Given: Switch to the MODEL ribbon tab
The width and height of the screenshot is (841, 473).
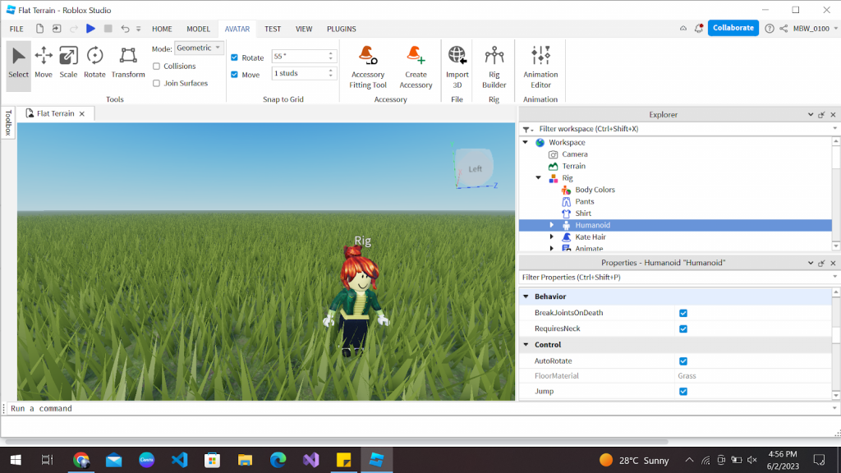Looking at the screenshot, I should pos(198,28).
